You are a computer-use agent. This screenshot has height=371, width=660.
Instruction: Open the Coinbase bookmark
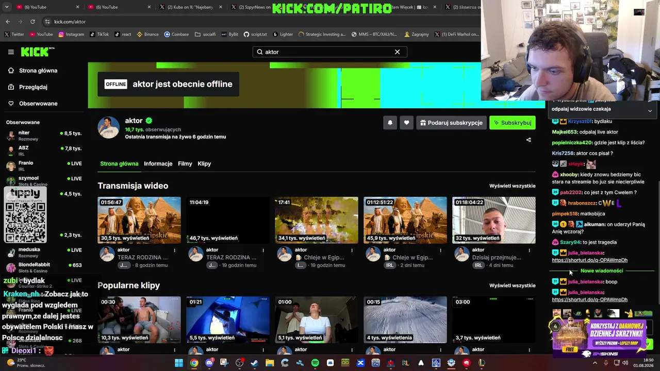click(176, 35)
